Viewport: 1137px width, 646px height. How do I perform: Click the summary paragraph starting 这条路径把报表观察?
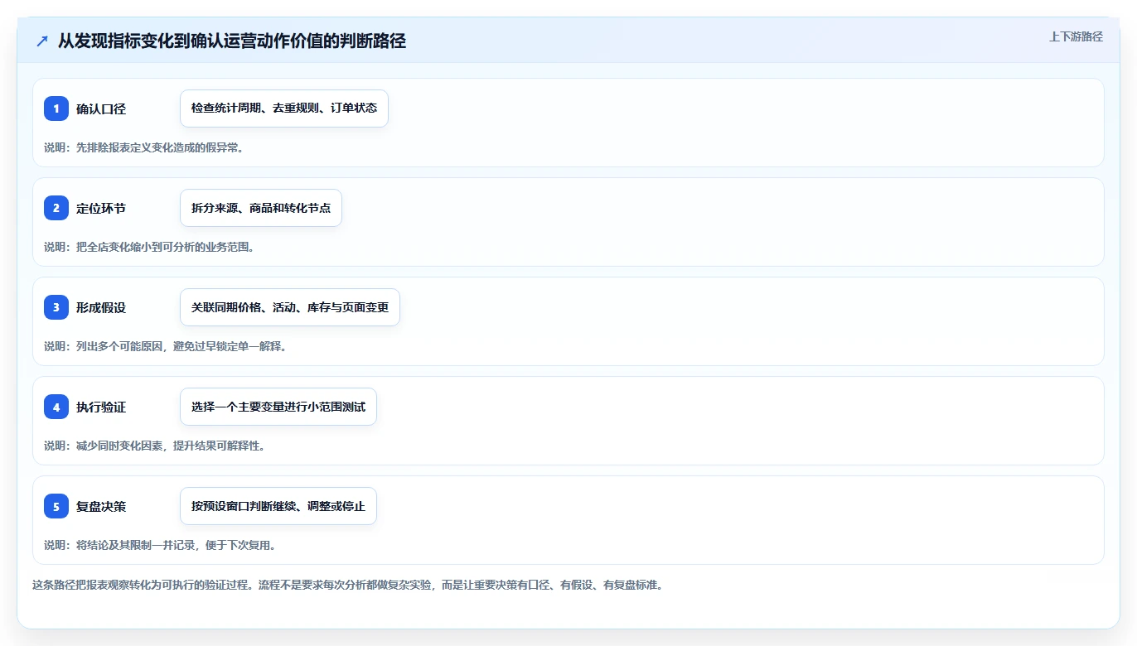[347, 585]
